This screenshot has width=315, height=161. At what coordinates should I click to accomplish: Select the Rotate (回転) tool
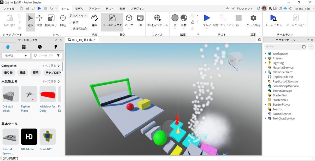[63, 20]
